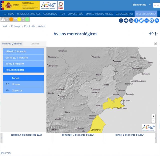Click the Lluvias rain icon
This screenshot has width=160, height=156.
point(7,84)
